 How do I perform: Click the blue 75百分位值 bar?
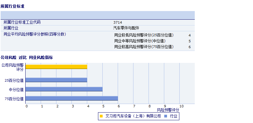pos(72,98)
